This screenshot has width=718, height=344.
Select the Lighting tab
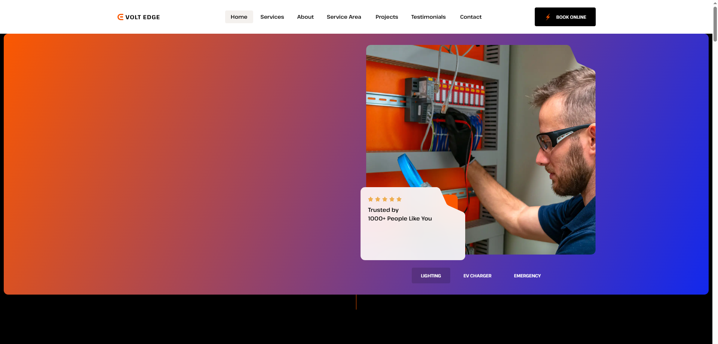(x=431, y=275)
